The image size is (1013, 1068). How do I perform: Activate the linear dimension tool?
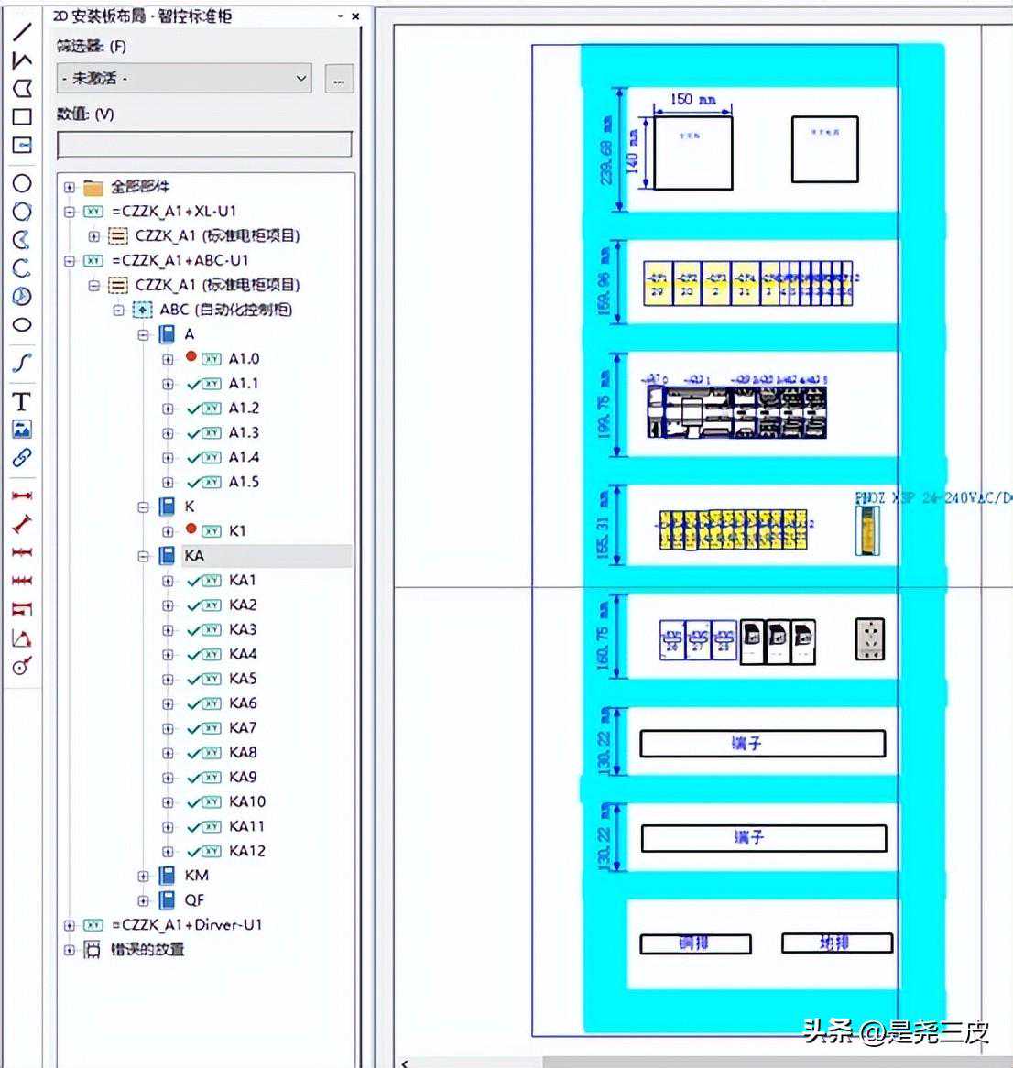22,496
